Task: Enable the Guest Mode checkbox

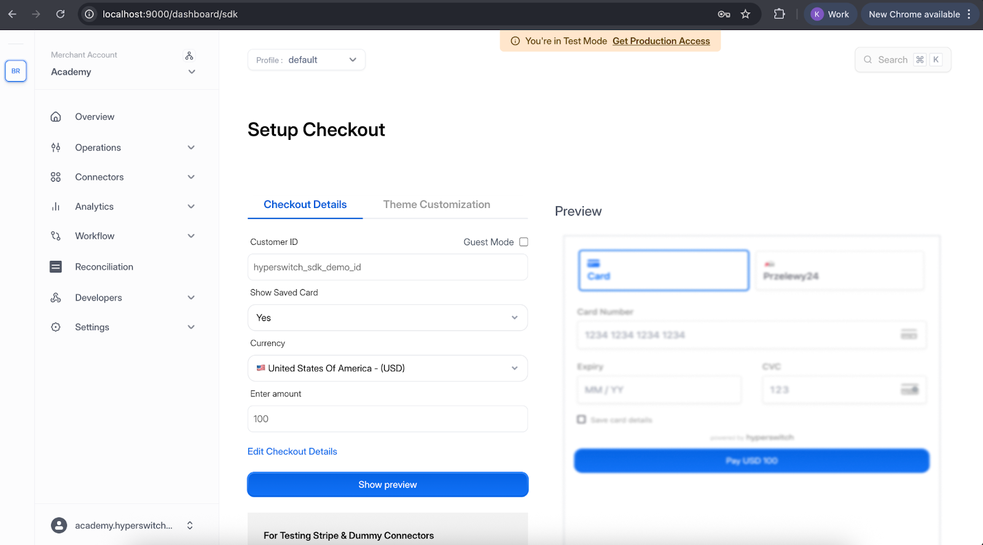Action: pyautogui.click(x=523, y=242)
